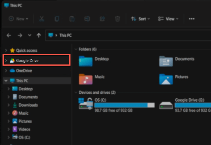This screenshot has width=211, height=145.
Task: Expand Downloads node in sidebar
Action: 9,105
